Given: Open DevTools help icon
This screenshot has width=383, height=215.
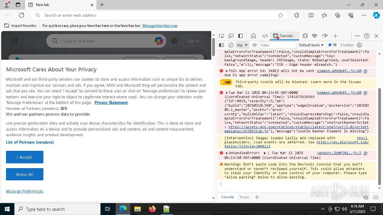Looking at the screenshot, I should click(367, 36).
